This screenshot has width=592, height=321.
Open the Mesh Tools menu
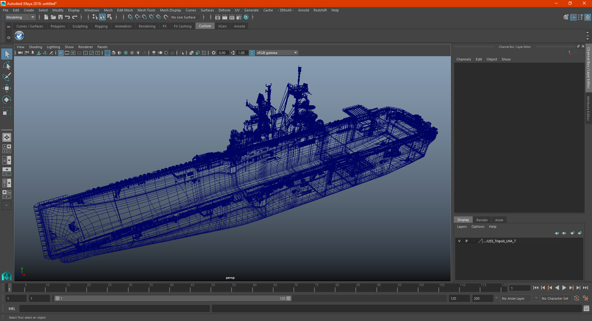click(x=146, y=10)
